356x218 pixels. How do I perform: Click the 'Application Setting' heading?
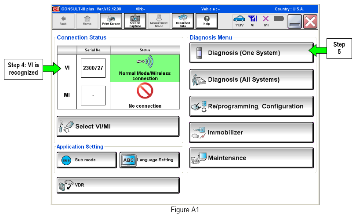[x=80, y=147]
